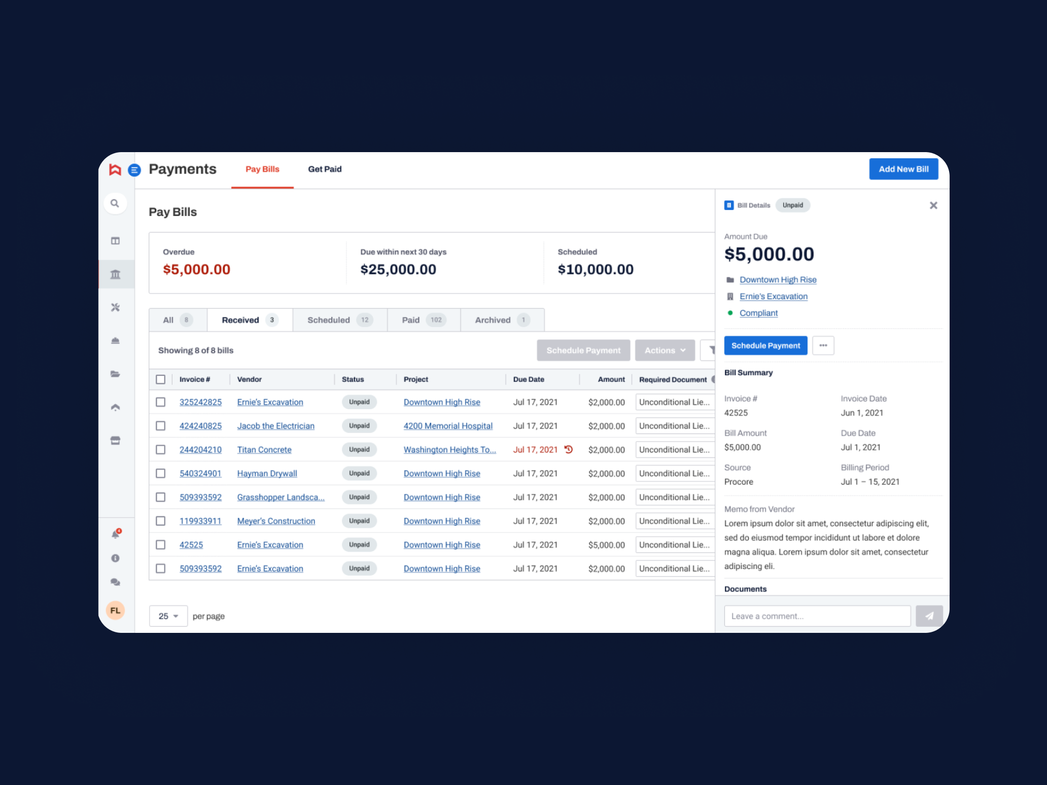Click the tools wrench sidebar icon
1047x785 pixels.
[x=116, y=307]
